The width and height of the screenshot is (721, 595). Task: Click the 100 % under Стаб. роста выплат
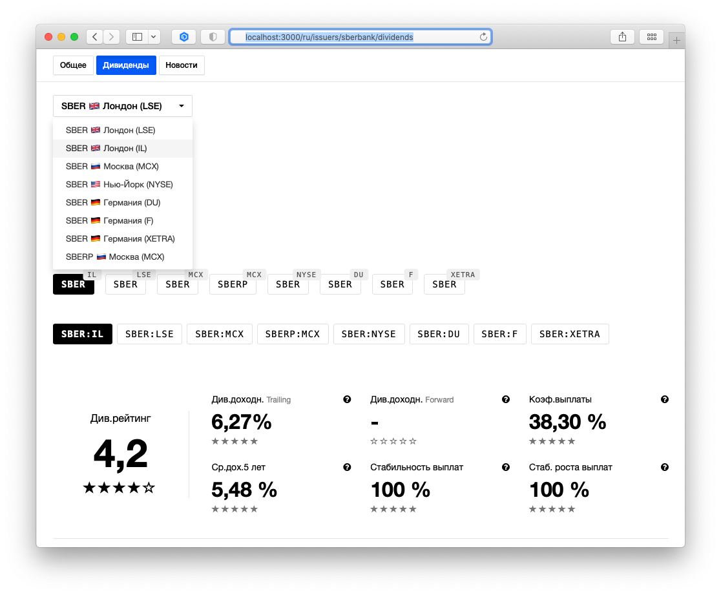559,490
